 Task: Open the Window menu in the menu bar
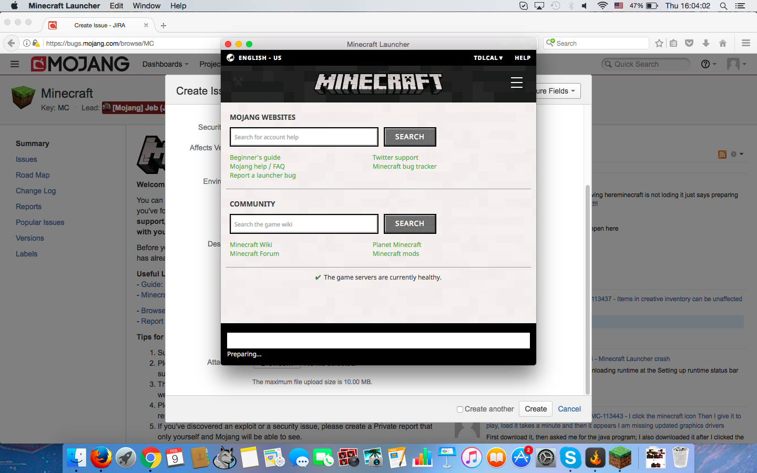pos(147,6)
